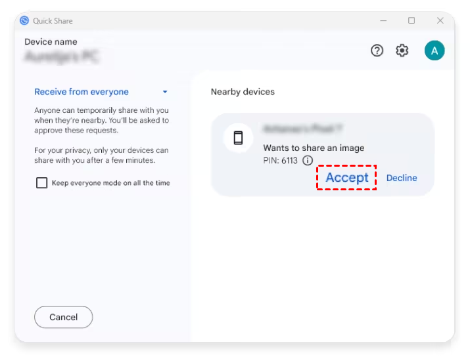Decline the share request
Screen dimensions: 470x357
coord(402,178)
